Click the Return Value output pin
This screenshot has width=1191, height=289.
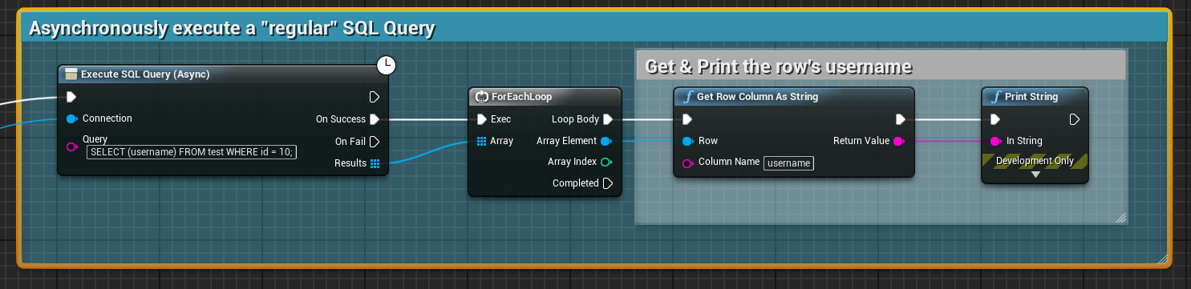point(899,141)
